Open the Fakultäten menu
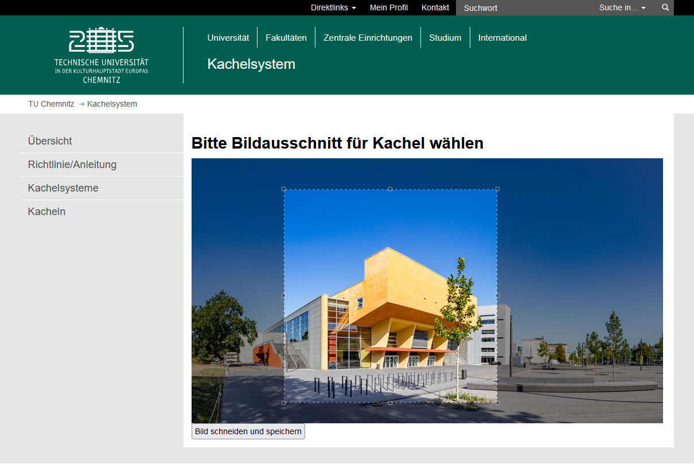Viewport: 694px width, 464px height. (x=286, y=38)
